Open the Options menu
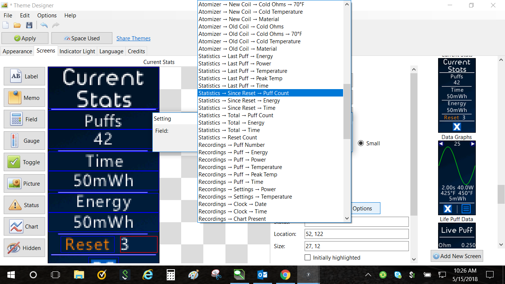 coord(47,16)
